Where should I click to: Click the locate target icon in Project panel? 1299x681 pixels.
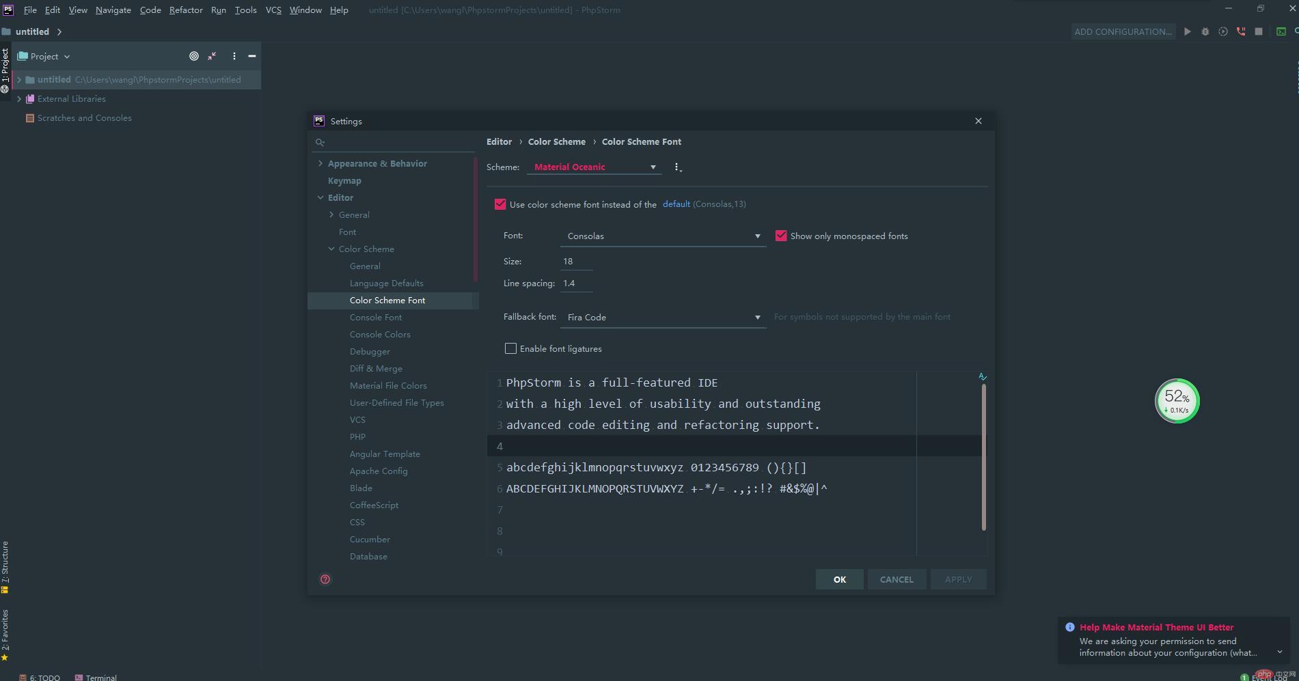(194, 56)
